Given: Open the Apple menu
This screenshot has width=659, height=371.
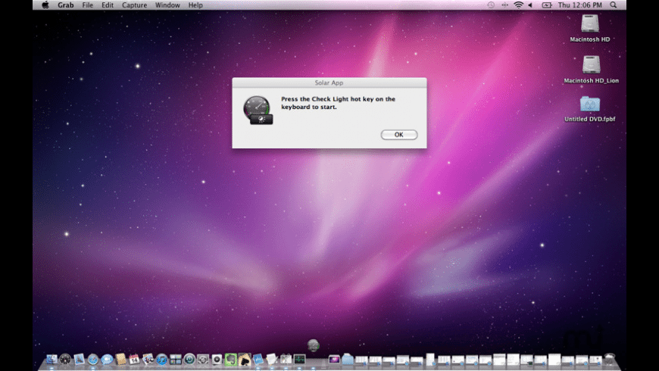Looking at the screenshot, I should coord(45,5).
